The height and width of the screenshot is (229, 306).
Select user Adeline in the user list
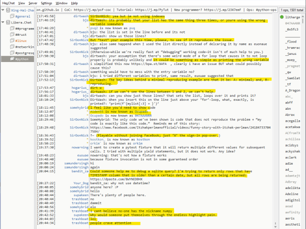click(292, 194)
